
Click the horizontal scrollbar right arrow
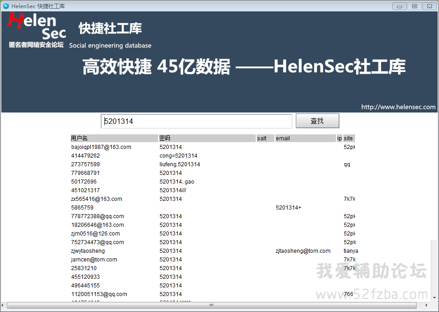click(427, 305)
